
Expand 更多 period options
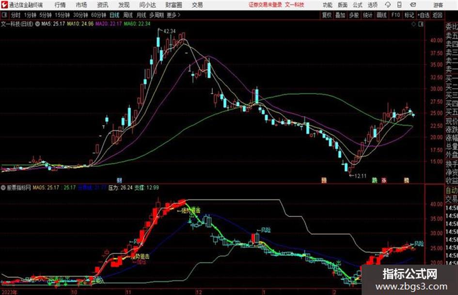pyautogui.click(x=174, y=15)
